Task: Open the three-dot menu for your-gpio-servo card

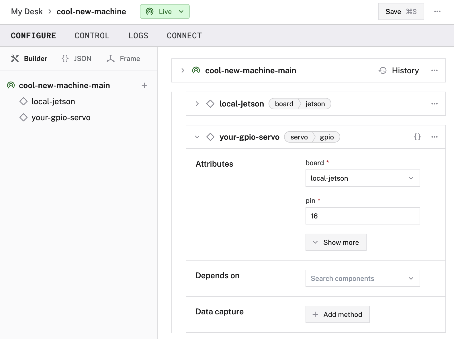Action: tap(434, 137)
